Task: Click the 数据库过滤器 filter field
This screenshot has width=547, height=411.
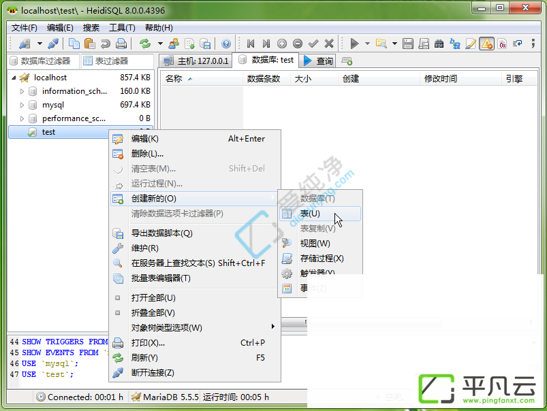Action: [44, 61]
